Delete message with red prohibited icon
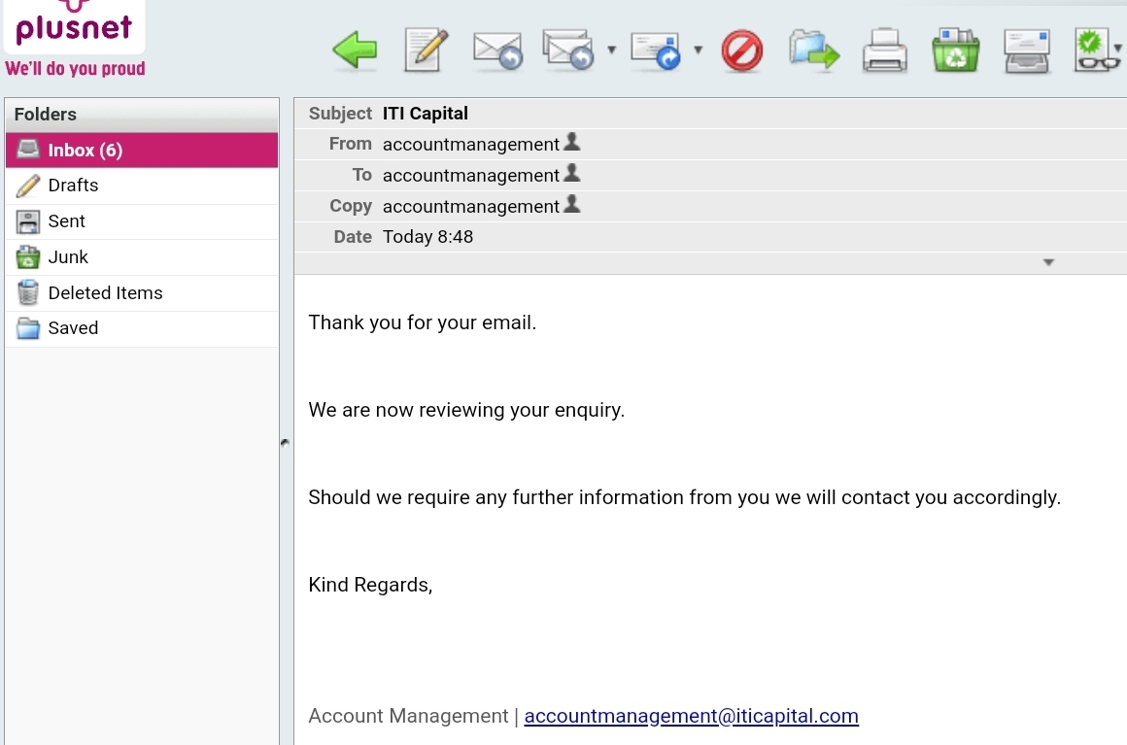1127x745 pixels. (x=741, y=51)
